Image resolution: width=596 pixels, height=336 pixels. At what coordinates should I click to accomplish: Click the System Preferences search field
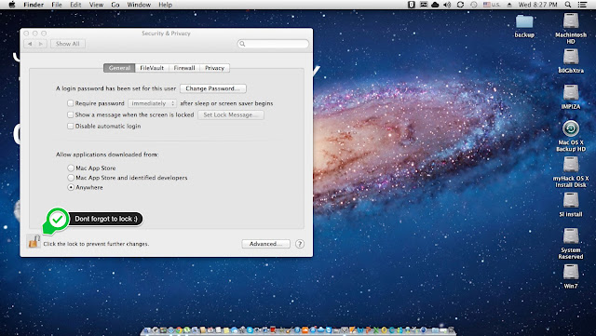273,44
